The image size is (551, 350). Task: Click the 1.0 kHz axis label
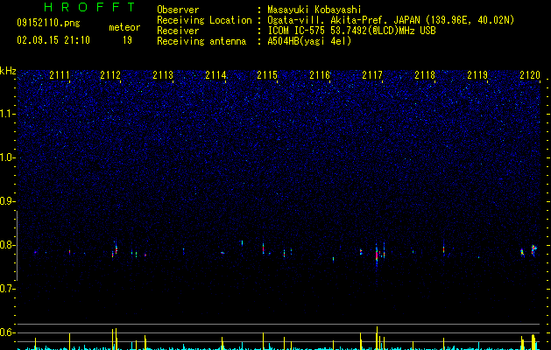coord(7,157)
